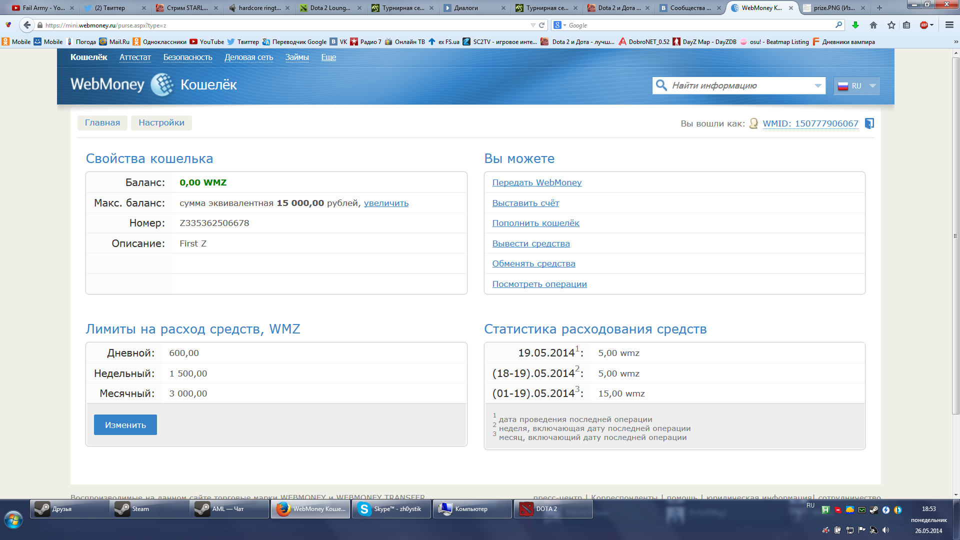Open the WMID: 150777906067 profile link
The height and width of the screenshot is (540, 960).
(x=810, y=123)
